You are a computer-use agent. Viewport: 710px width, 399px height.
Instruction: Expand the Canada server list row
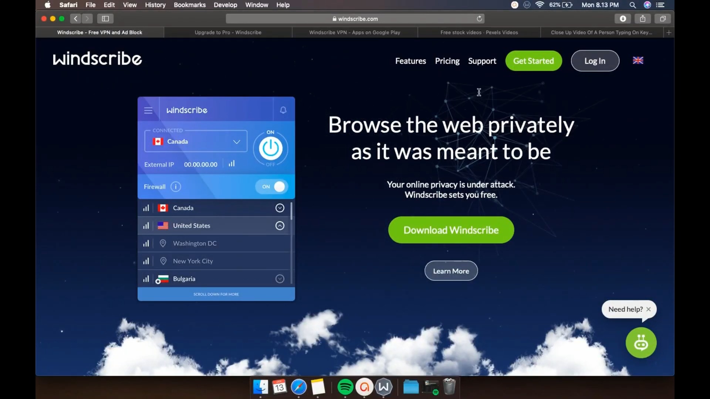pos(280,208)
